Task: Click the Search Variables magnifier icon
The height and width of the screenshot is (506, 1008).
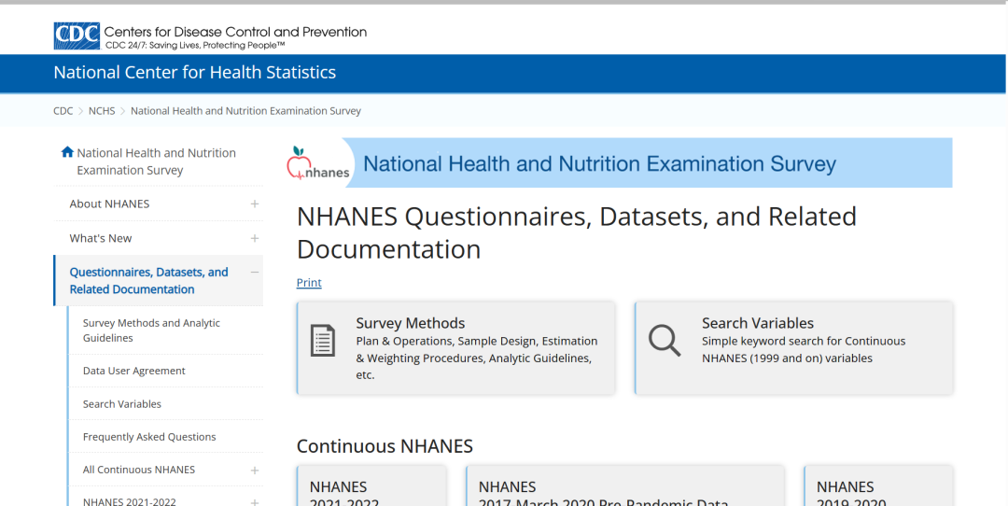Action: click(x=665, y=341)
